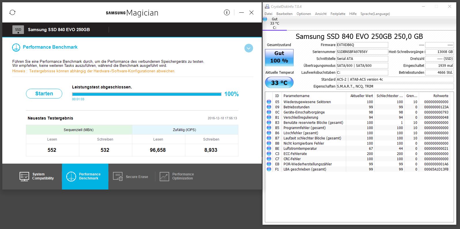Click the 33 °C temperature button

pyautogui.click(x=279, y=83)
